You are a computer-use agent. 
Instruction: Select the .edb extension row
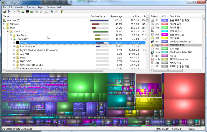click(x=176, y=49)
